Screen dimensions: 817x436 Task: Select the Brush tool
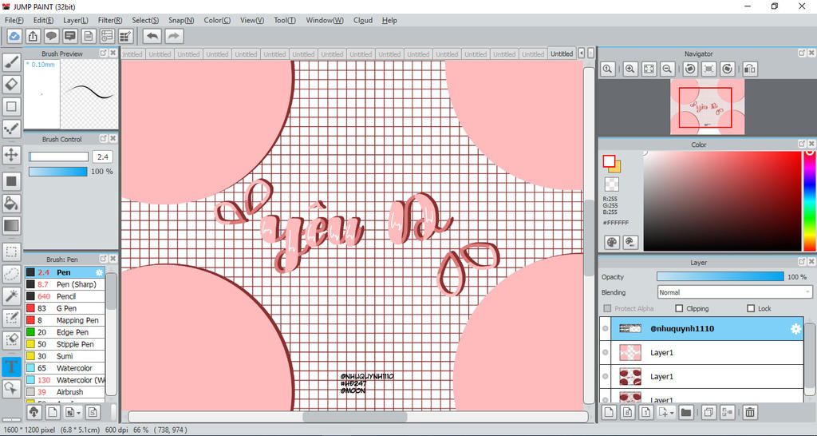point(11,62)
